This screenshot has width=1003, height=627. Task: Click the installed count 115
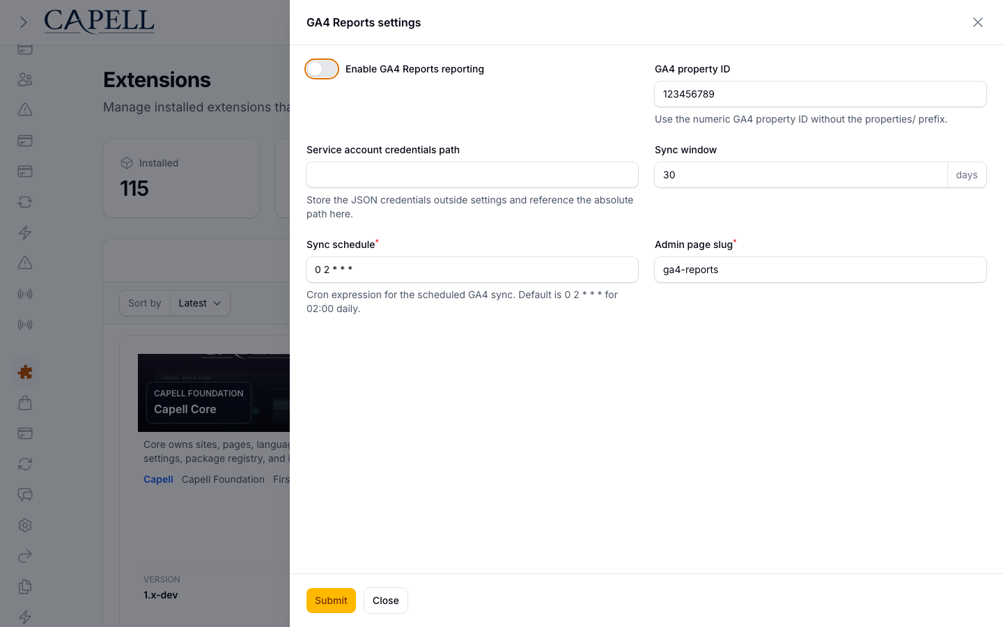134,188
